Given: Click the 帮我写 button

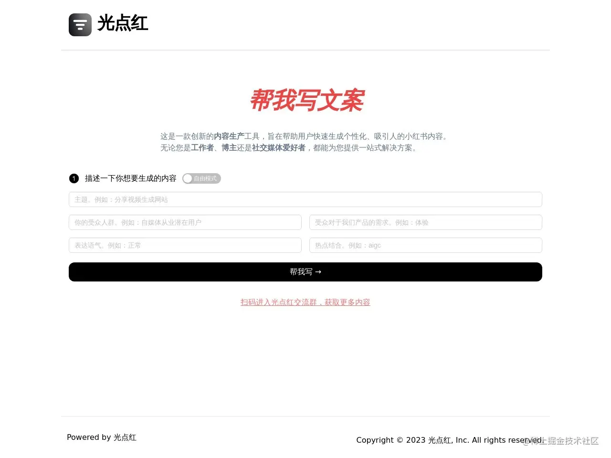Looking at the screenshot, I should tap(305, 271).
